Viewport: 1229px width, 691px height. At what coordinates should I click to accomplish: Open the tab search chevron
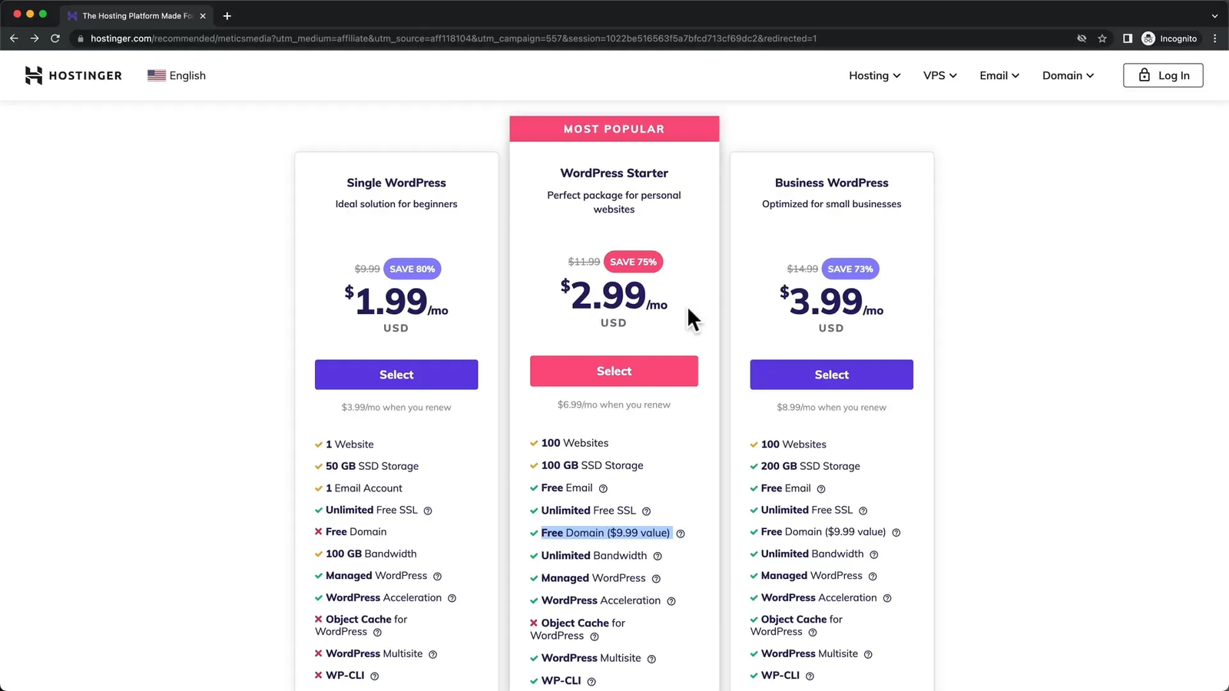(x=1214, y=15)
